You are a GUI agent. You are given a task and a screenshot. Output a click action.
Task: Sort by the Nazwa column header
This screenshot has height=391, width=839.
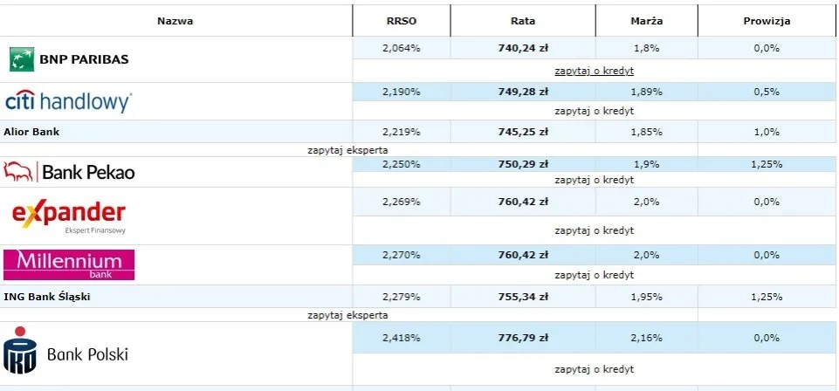175,21
